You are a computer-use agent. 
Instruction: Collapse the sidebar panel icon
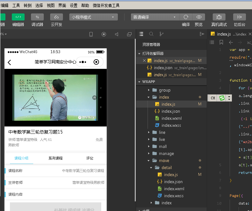coord(202,34)
